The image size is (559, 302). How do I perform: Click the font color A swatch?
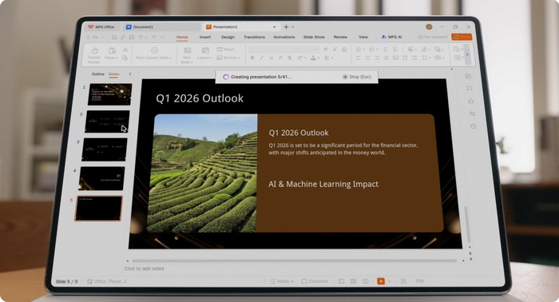[x=313, y=58]
